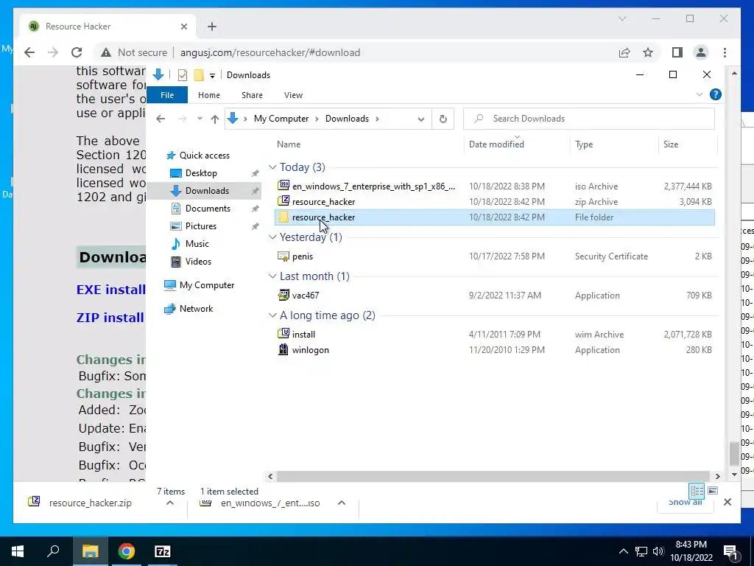Click the Chrome address bar URL

click(269, 53)
